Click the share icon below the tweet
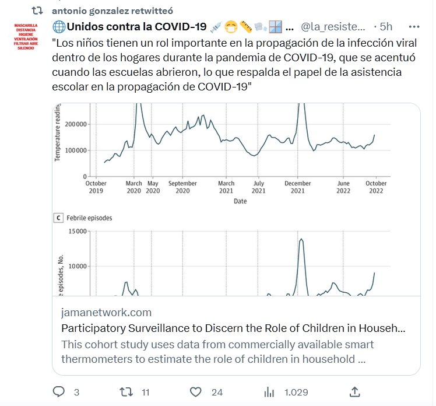 tap(354, 391)
